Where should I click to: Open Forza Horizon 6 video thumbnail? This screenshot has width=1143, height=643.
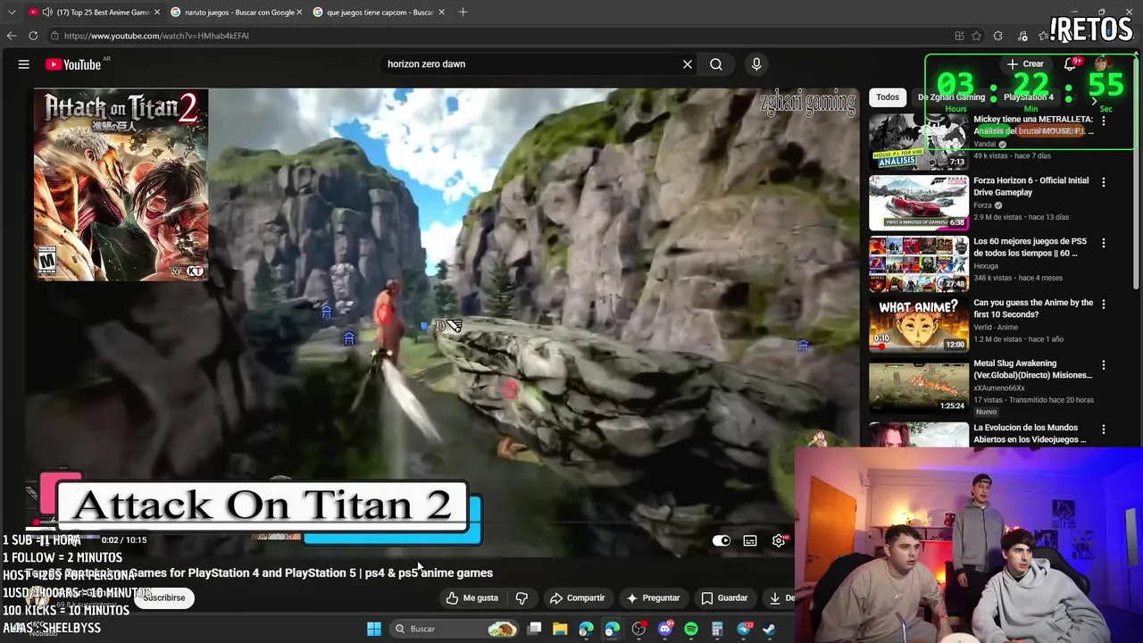coord(918,203)
